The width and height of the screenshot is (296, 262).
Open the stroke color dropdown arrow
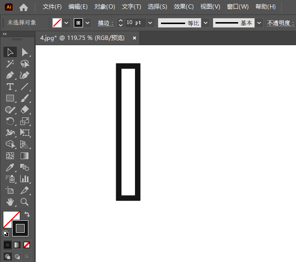[88, 23]
